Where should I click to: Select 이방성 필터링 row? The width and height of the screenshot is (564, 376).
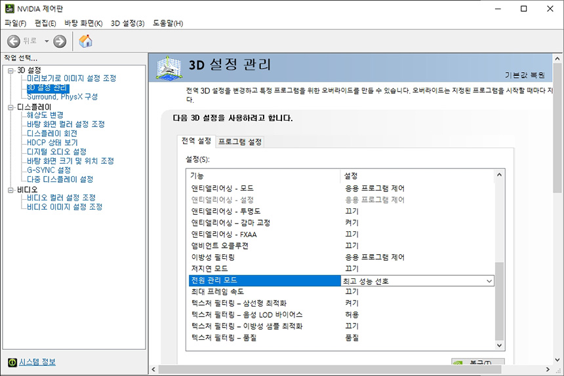click(x=341, y=257)
